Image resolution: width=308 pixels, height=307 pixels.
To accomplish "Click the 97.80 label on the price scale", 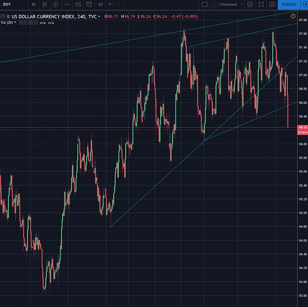I will pos(303,20).
